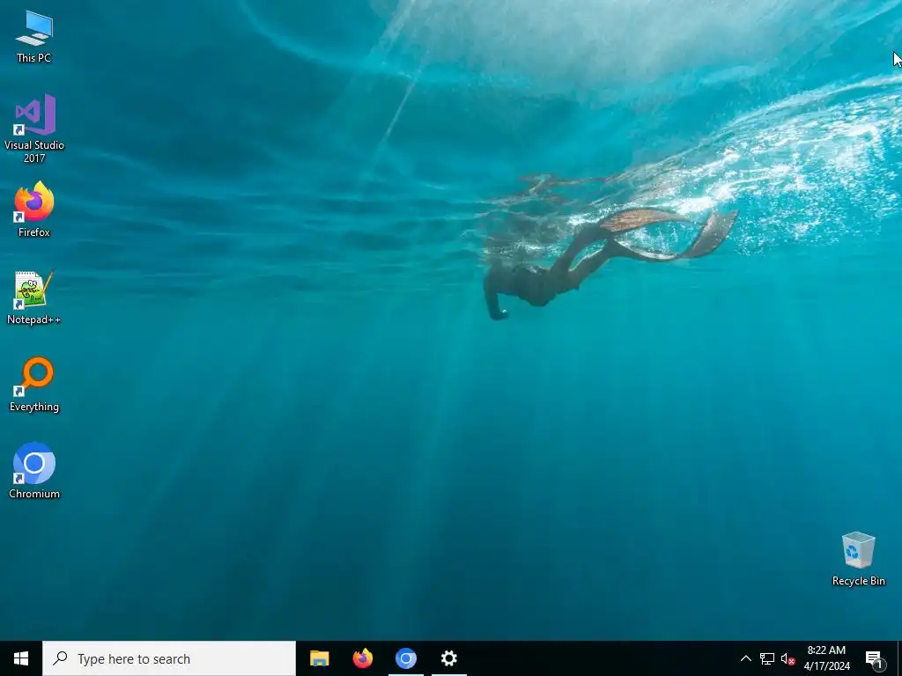Viewport: 902px width, 676px height.
Task: Open the Action Center notifications
Action: click(874, 658)
